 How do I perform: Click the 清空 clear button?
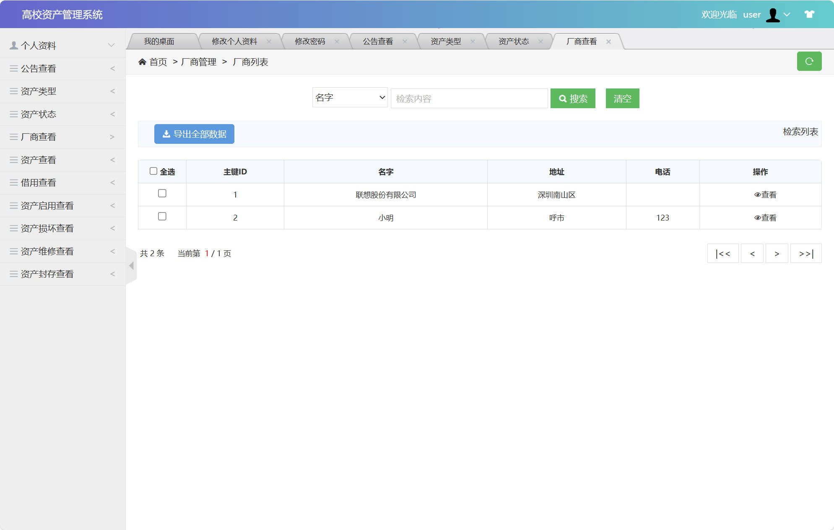(622, 98)
